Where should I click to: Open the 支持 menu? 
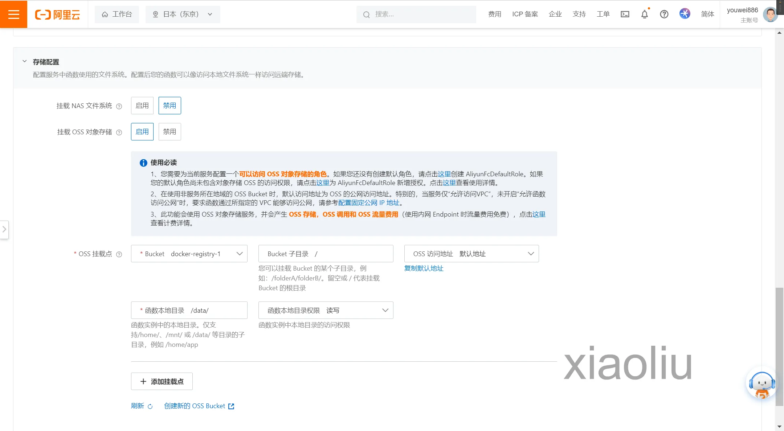579,14
